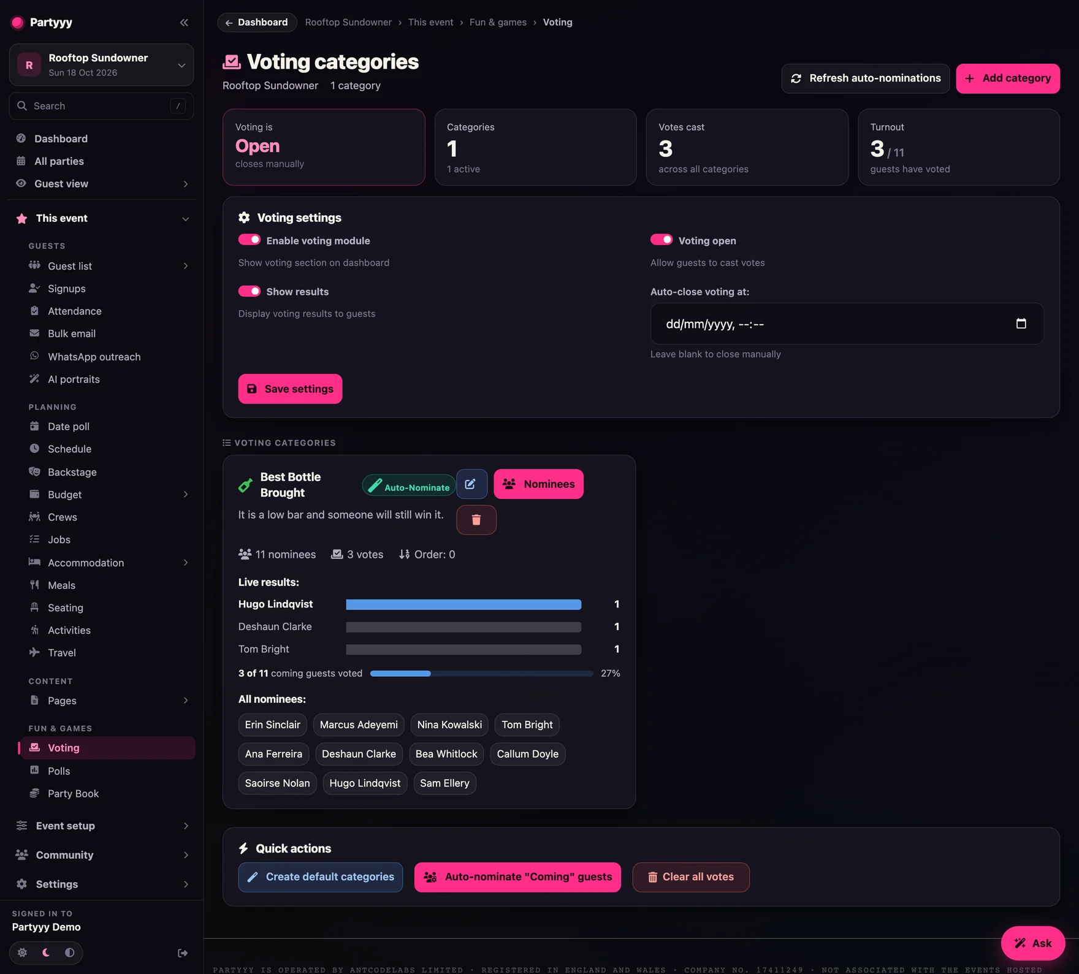The width and height of the screenshot is (1079, 974).
Task: Open the calendar picker icon in auto-close field
Action: (x=1021, y=324)
